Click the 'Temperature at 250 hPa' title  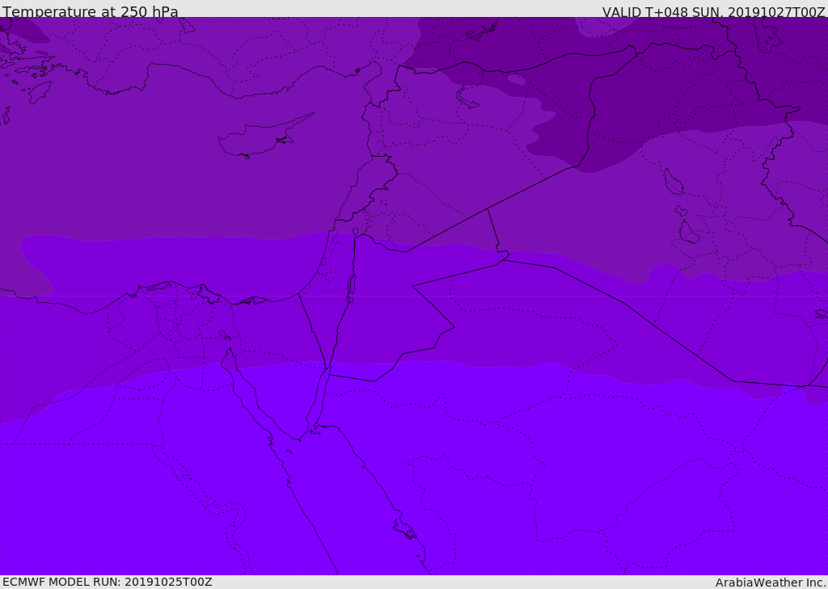[x=91, y=11]
